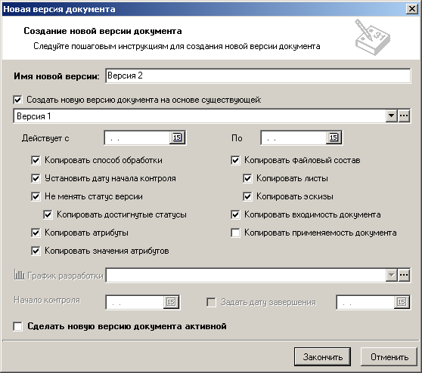Enable 'Копировать применяемость документа'
Image resolution: width=422 pixels, height=373 pixels.
coord(235,233)
